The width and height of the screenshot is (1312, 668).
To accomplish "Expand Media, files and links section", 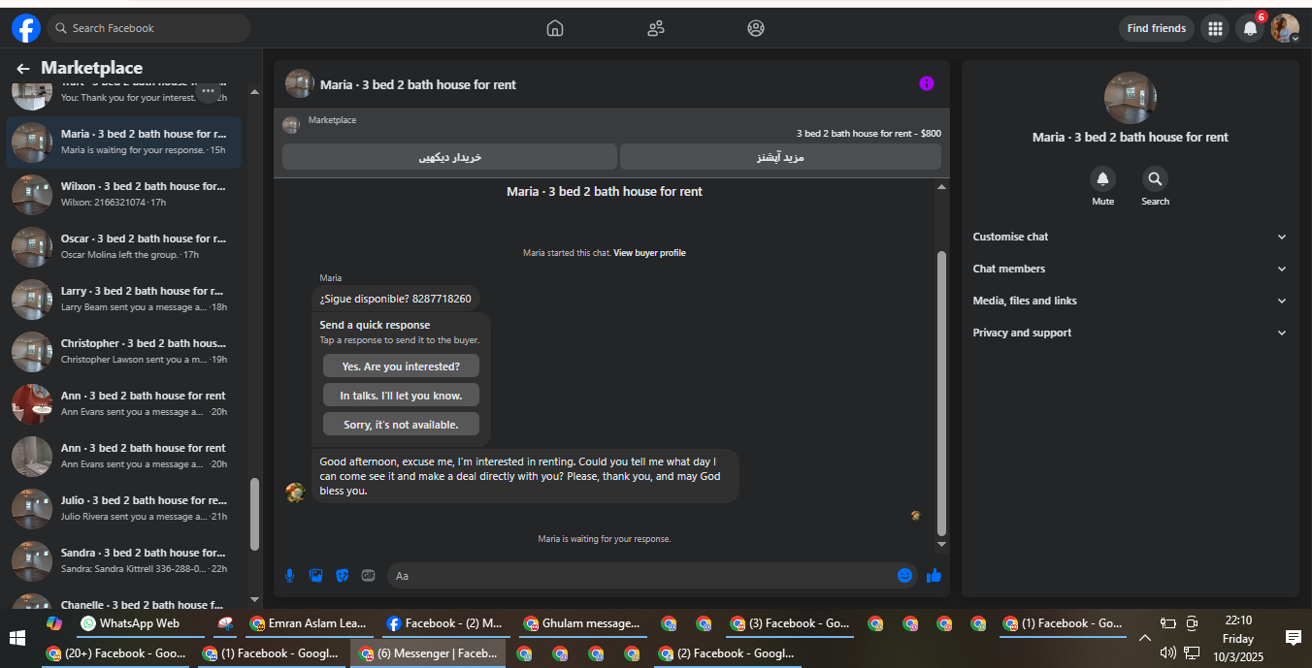I will coord(1131,301).
